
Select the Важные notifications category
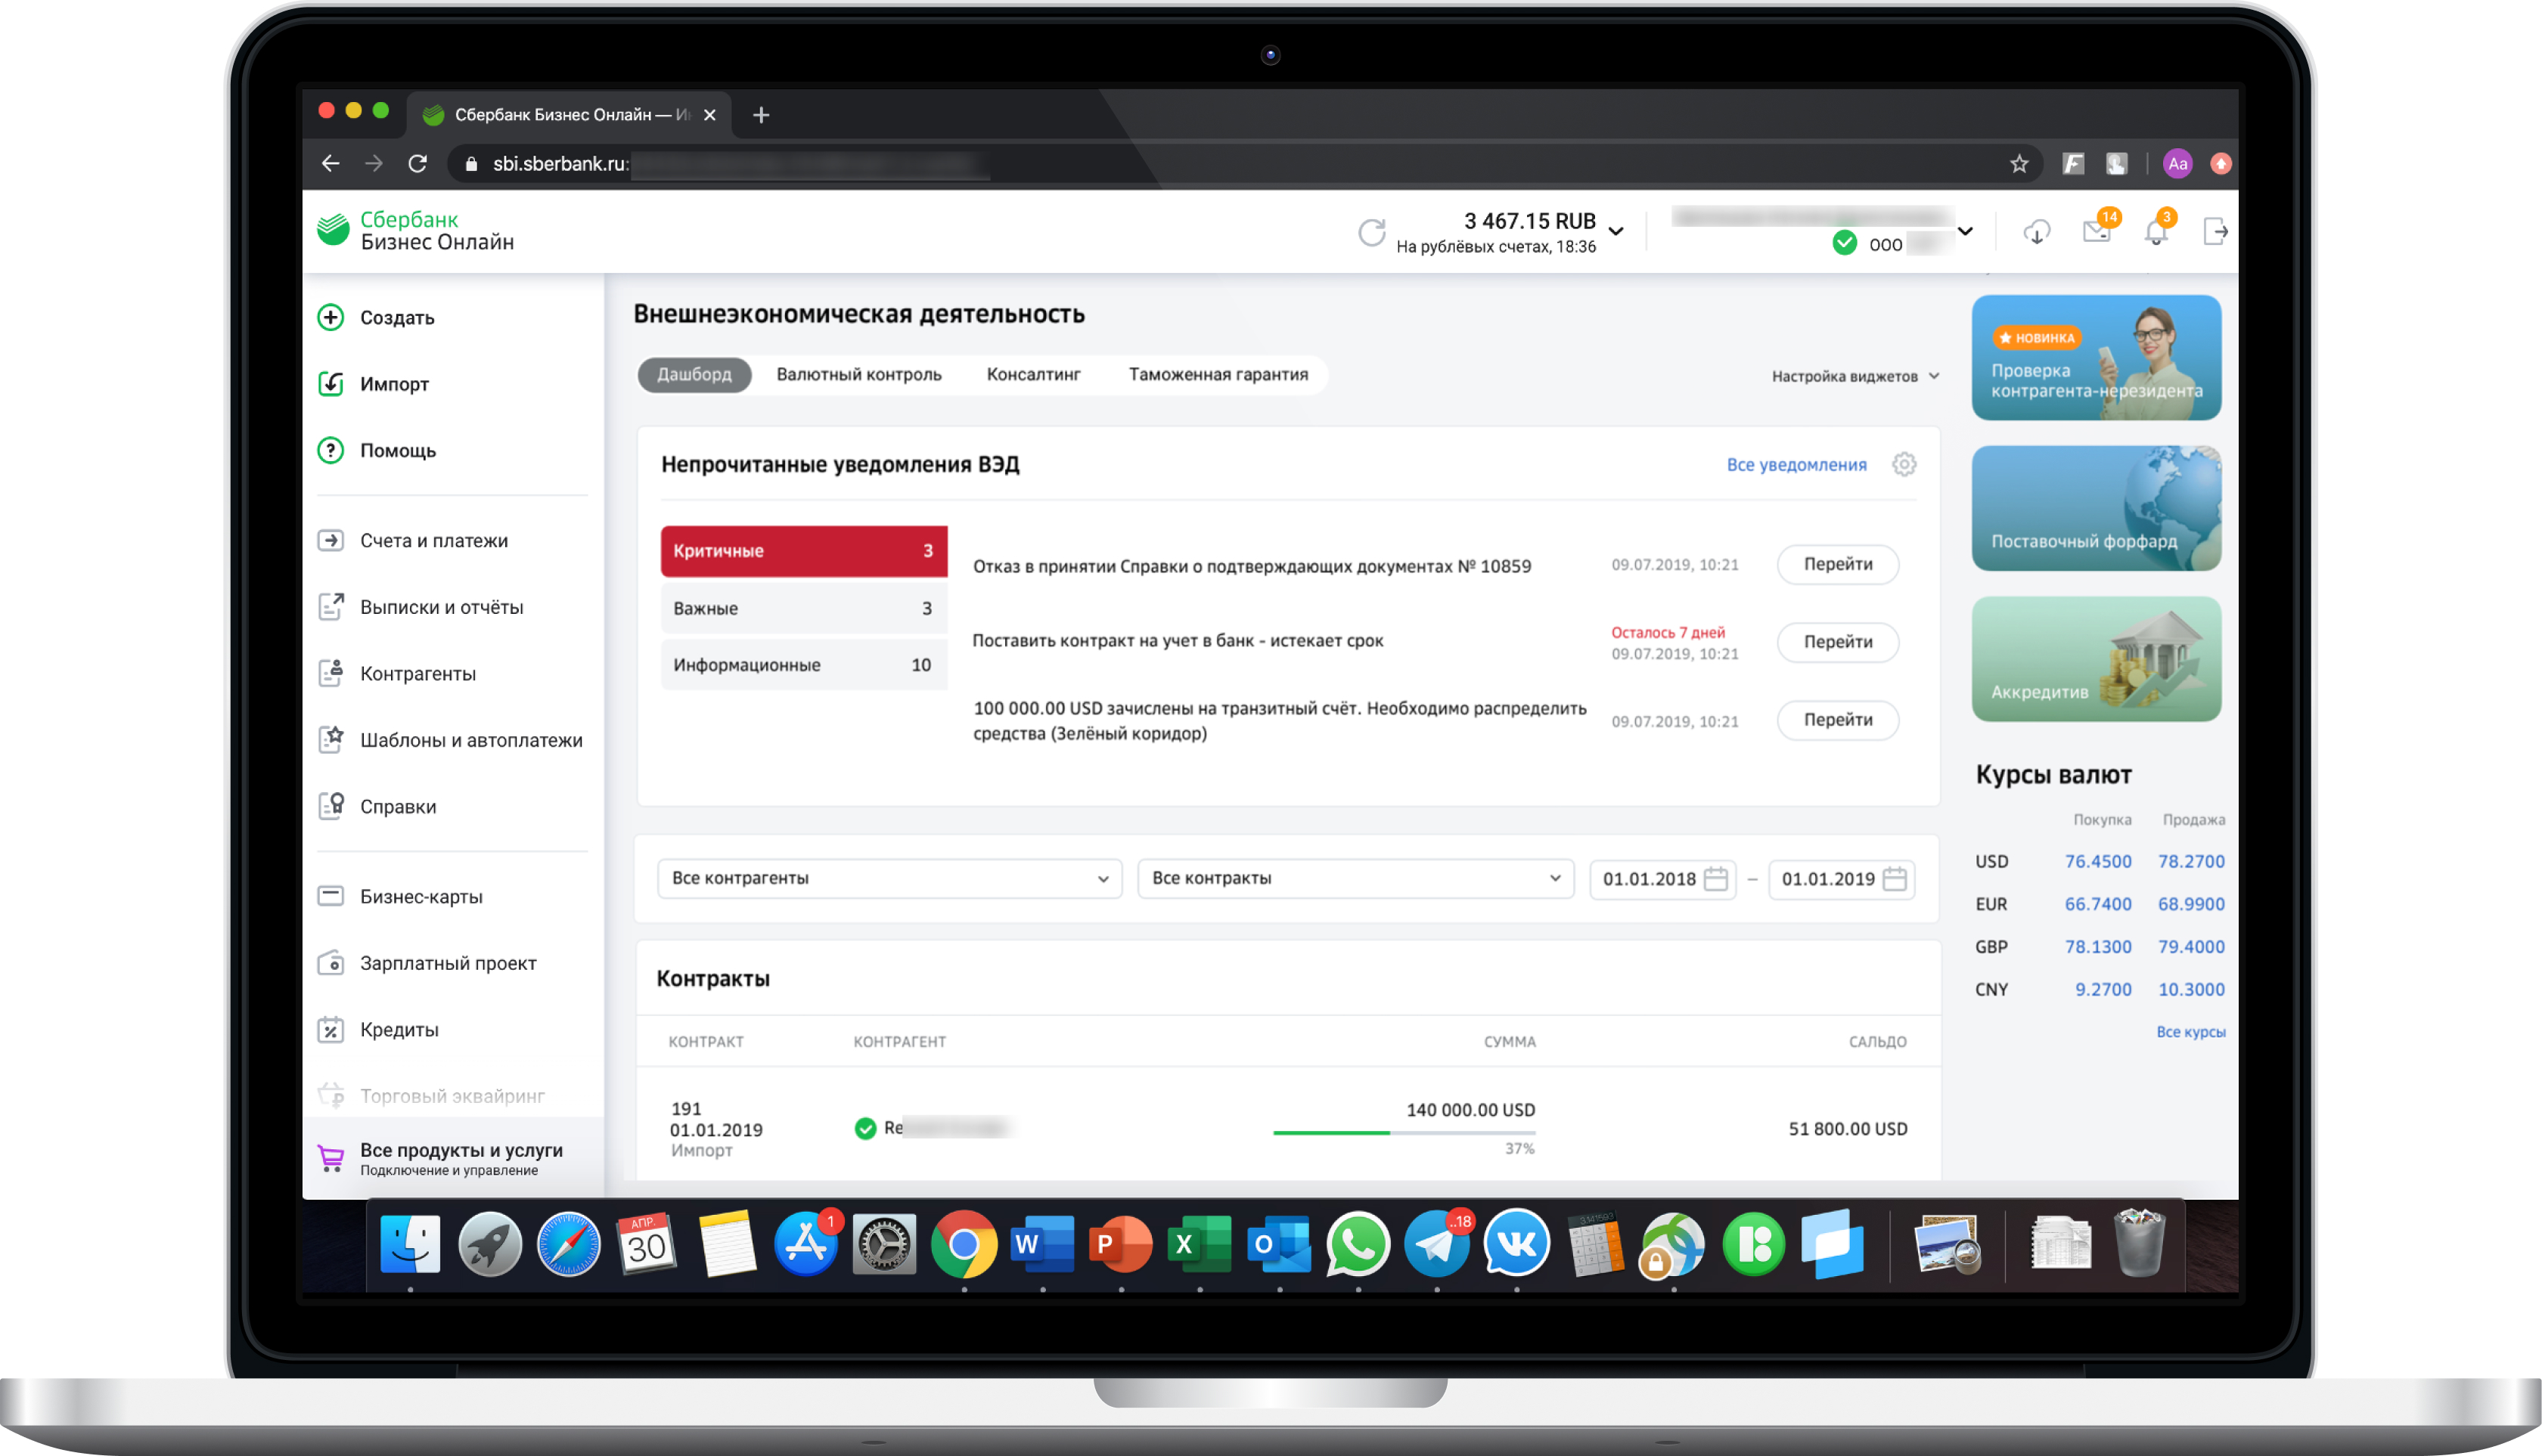803,608
